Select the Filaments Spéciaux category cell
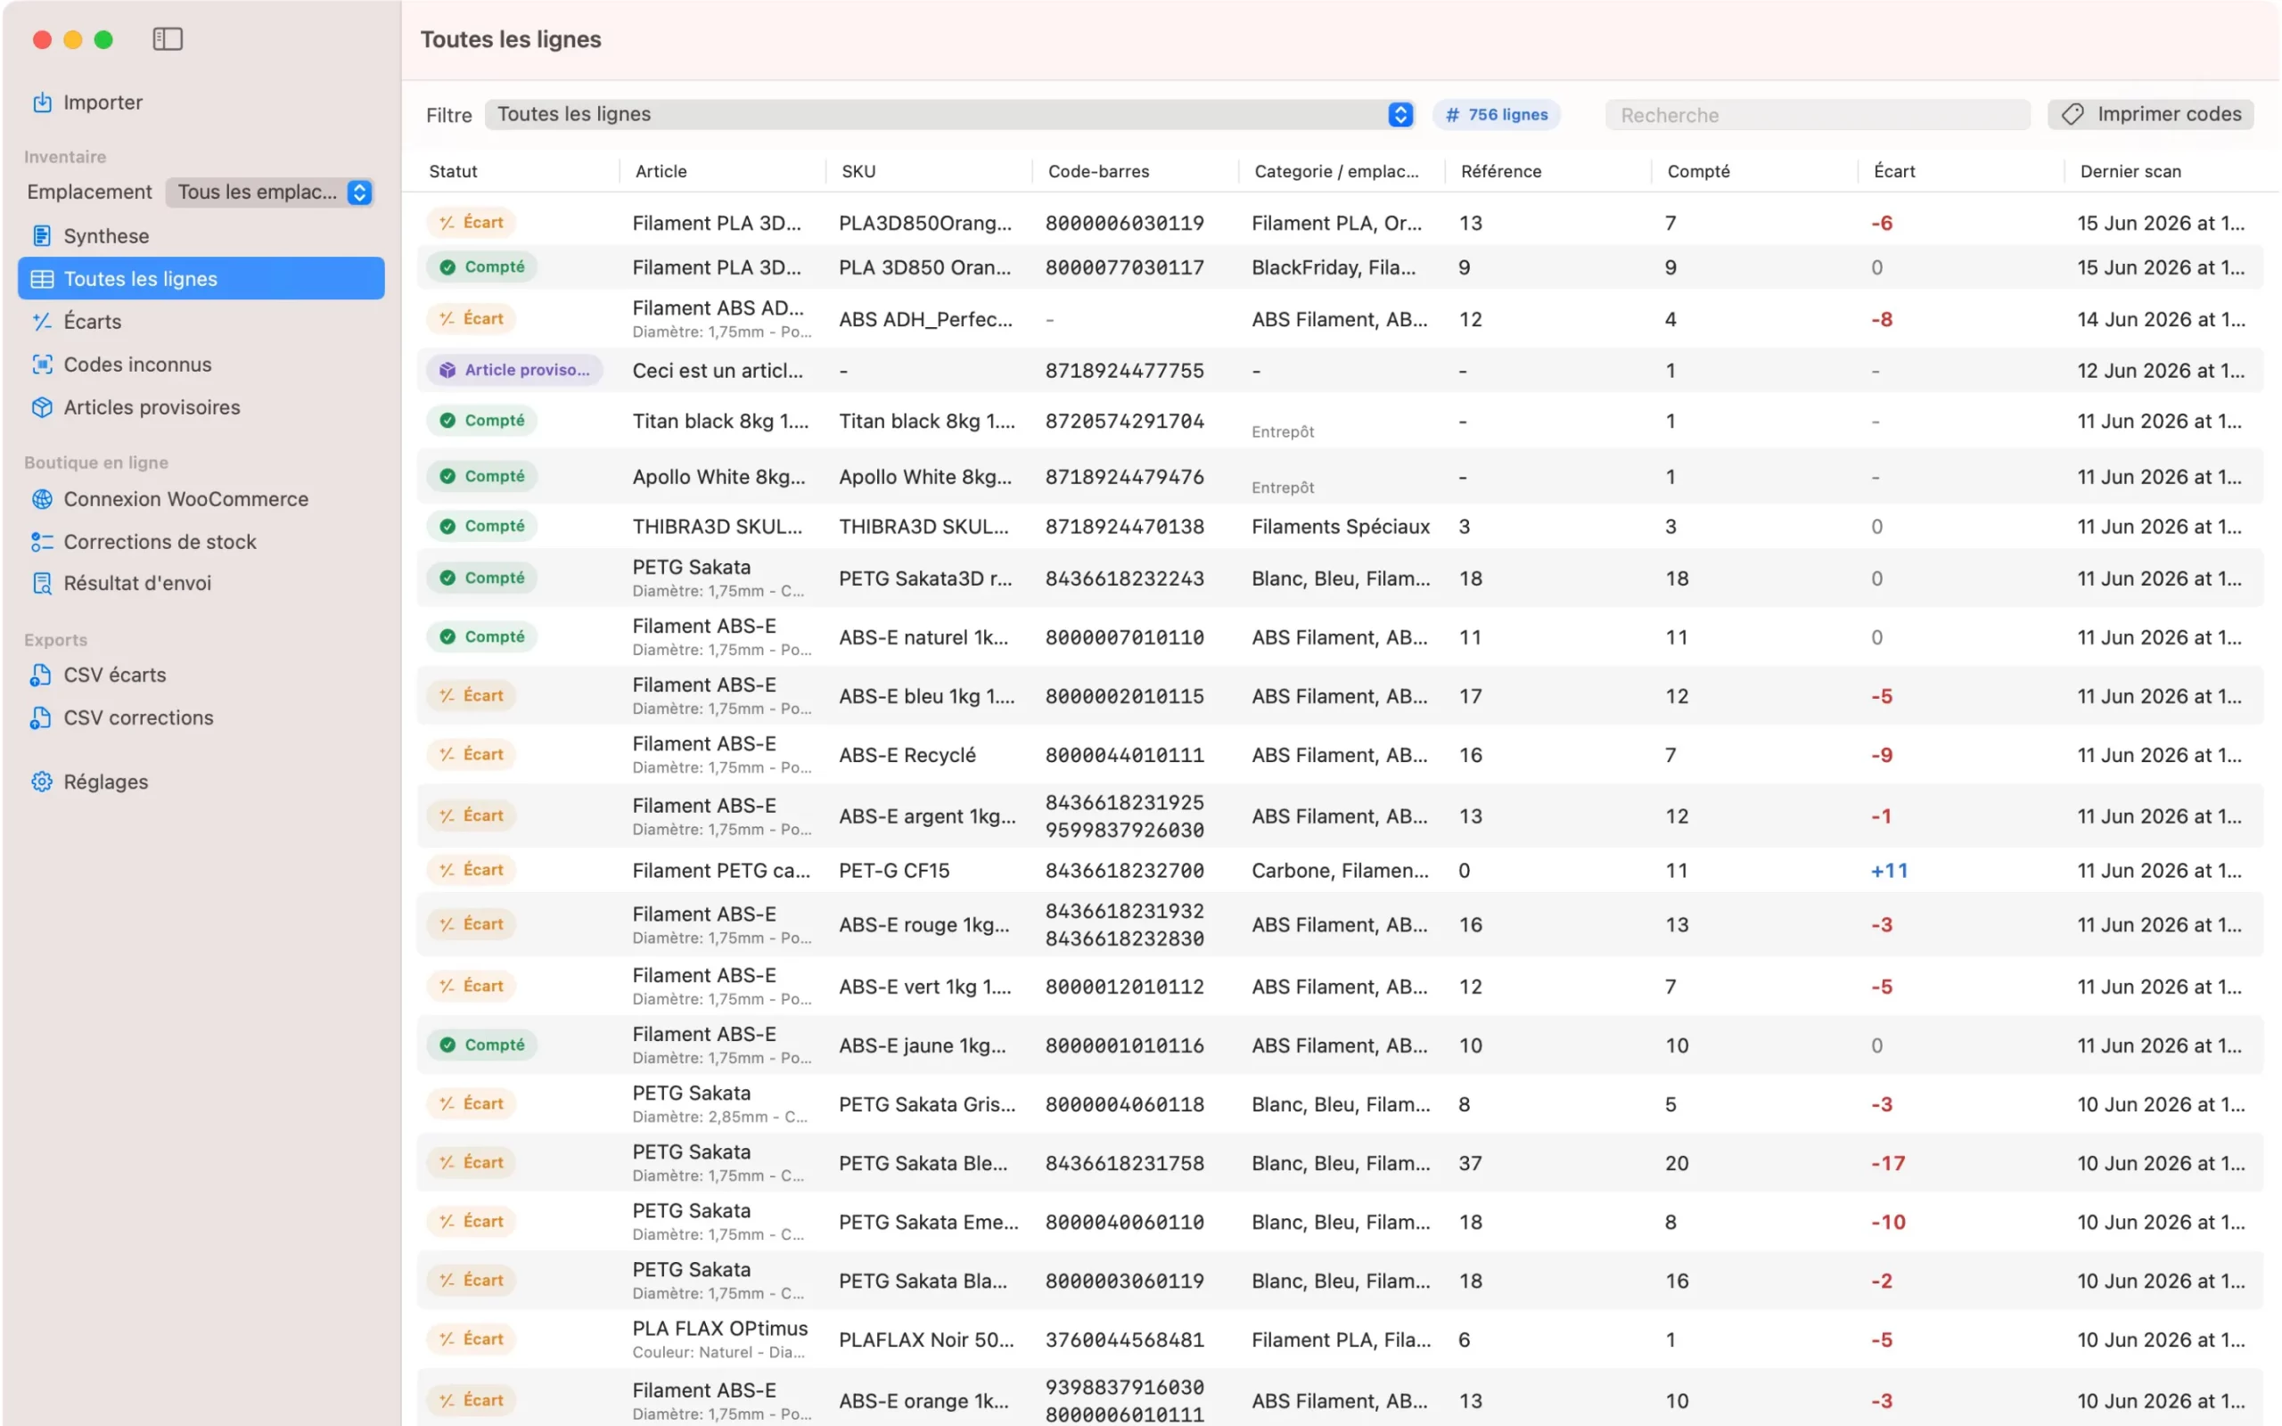 [x=1340, y=526]
